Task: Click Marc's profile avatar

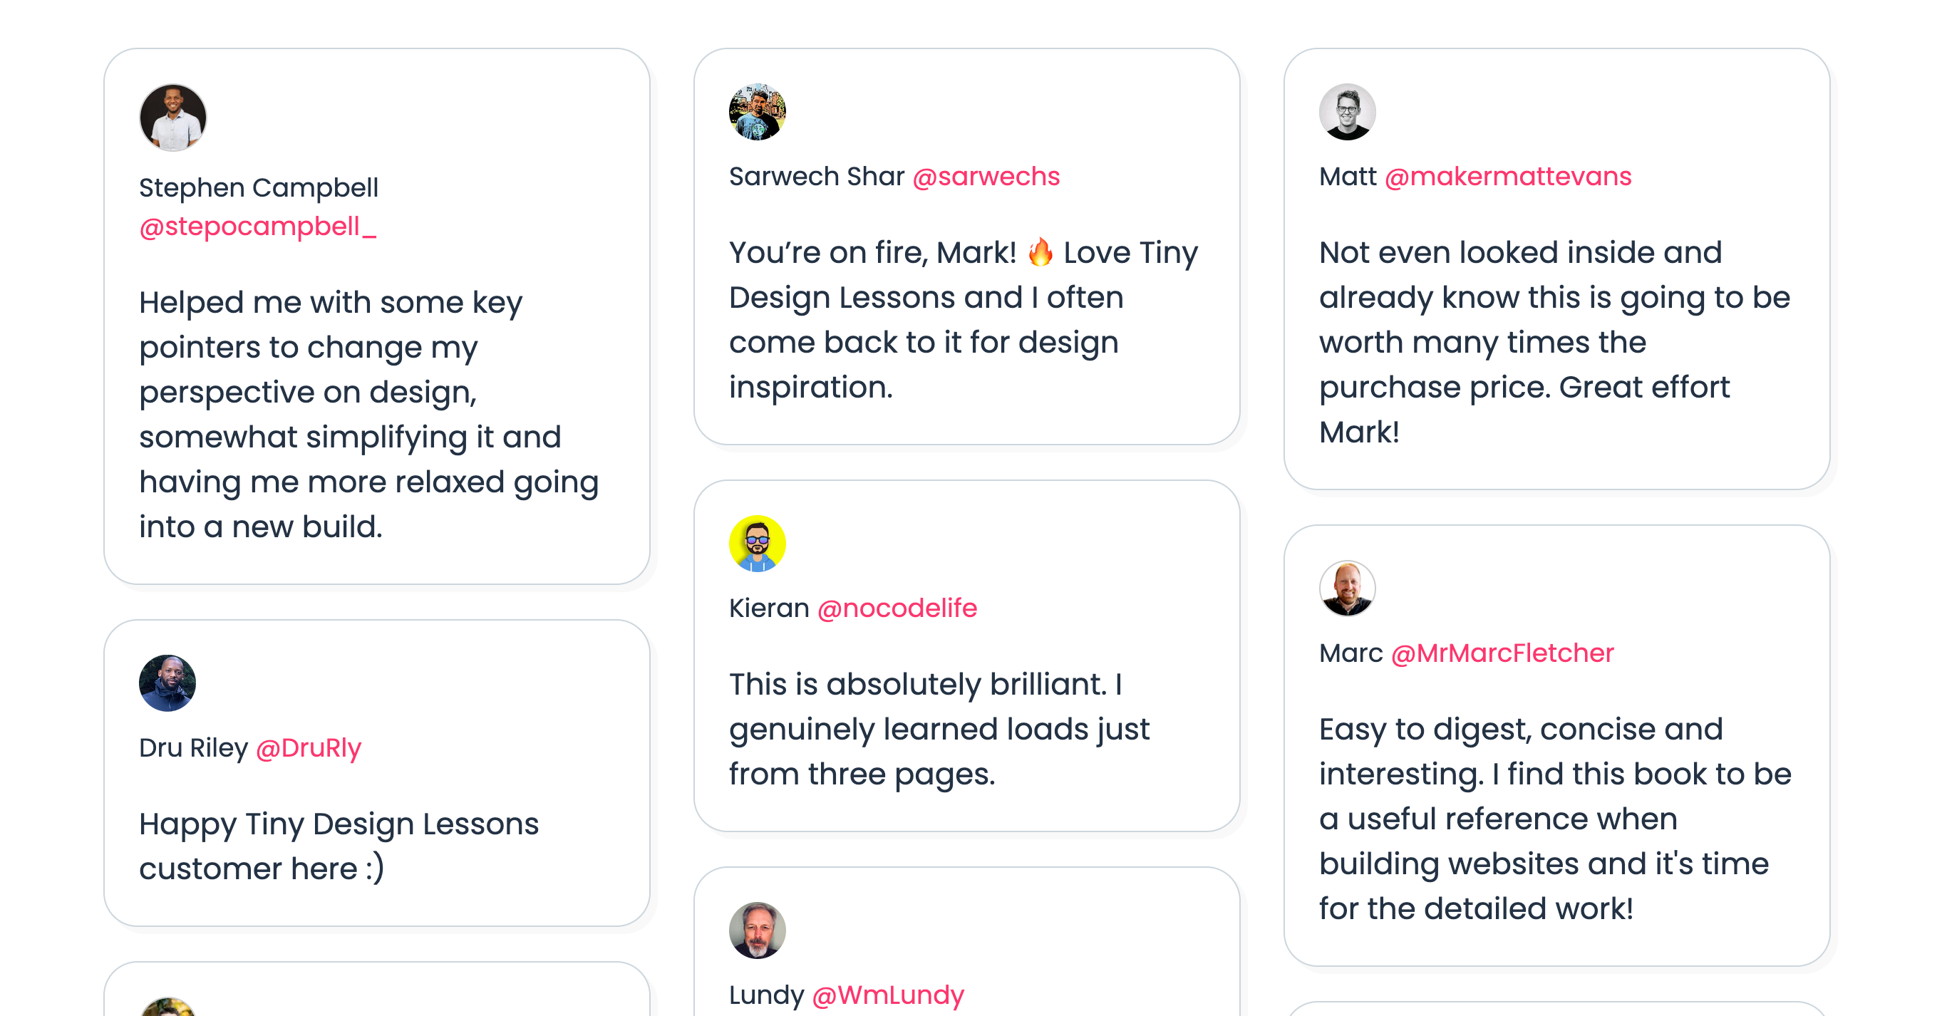Action: pyautogui.click(x=1347, y=589)
